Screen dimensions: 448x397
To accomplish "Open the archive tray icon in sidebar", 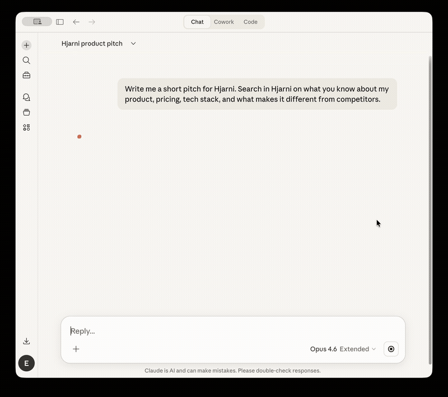I will 26,112.
